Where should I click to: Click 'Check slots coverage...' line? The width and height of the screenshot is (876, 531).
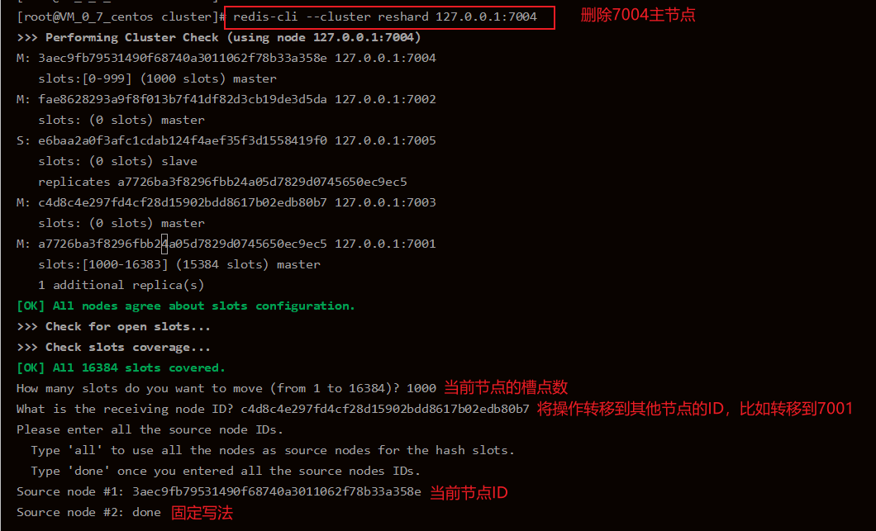point(114,348)
